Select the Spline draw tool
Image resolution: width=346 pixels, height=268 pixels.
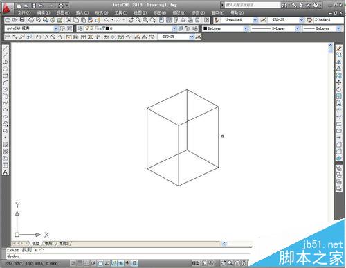[6, 103]
